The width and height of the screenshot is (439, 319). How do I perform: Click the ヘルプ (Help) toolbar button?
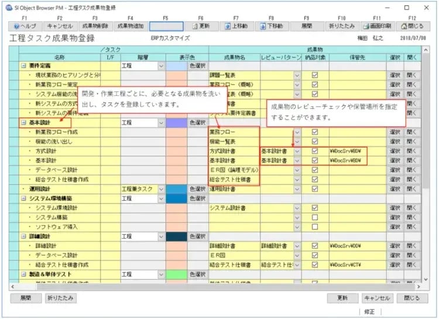point(25,26)
